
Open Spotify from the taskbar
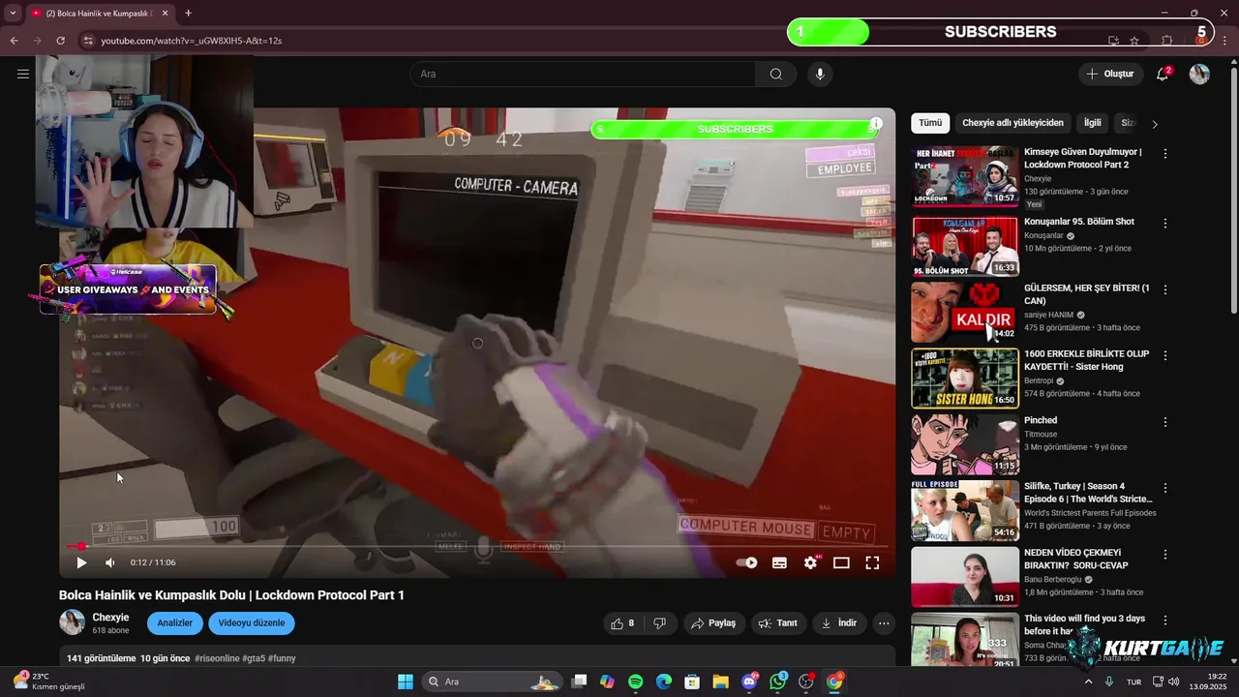(635, 682)
